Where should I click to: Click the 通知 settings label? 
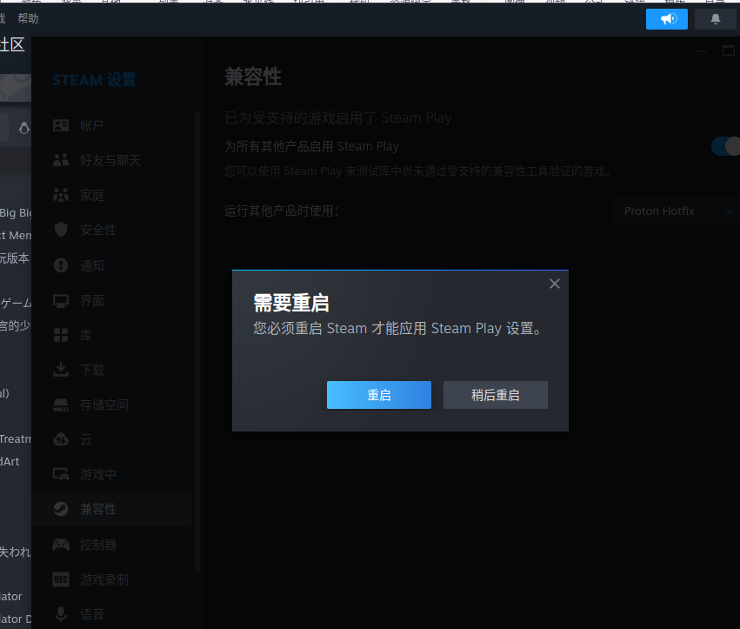92,265
